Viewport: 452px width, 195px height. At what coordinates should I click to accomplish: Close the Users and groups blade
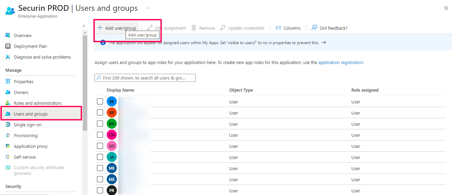tap(446, 8)
